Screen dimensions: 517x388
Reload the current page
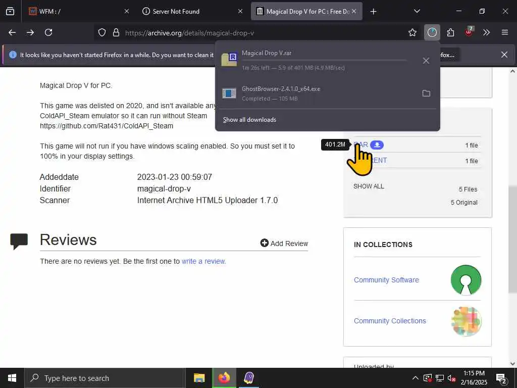48,32
